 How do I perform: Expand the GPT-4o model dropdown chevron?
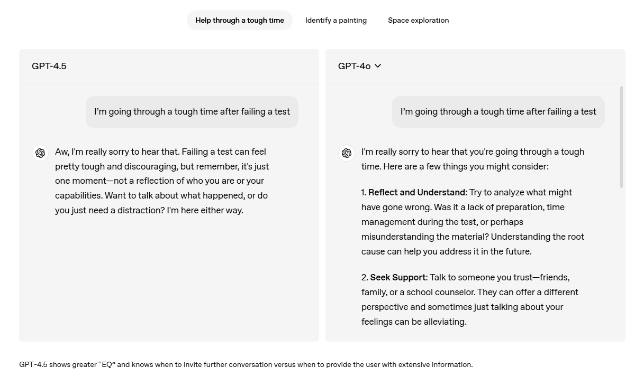pos(378,66)
